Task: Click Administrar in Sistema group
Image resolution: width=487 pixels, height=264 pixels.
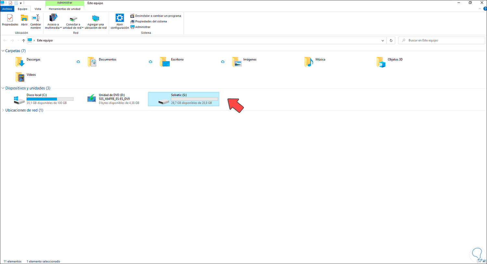Action: pyautogui.click(x=141, y=27)
